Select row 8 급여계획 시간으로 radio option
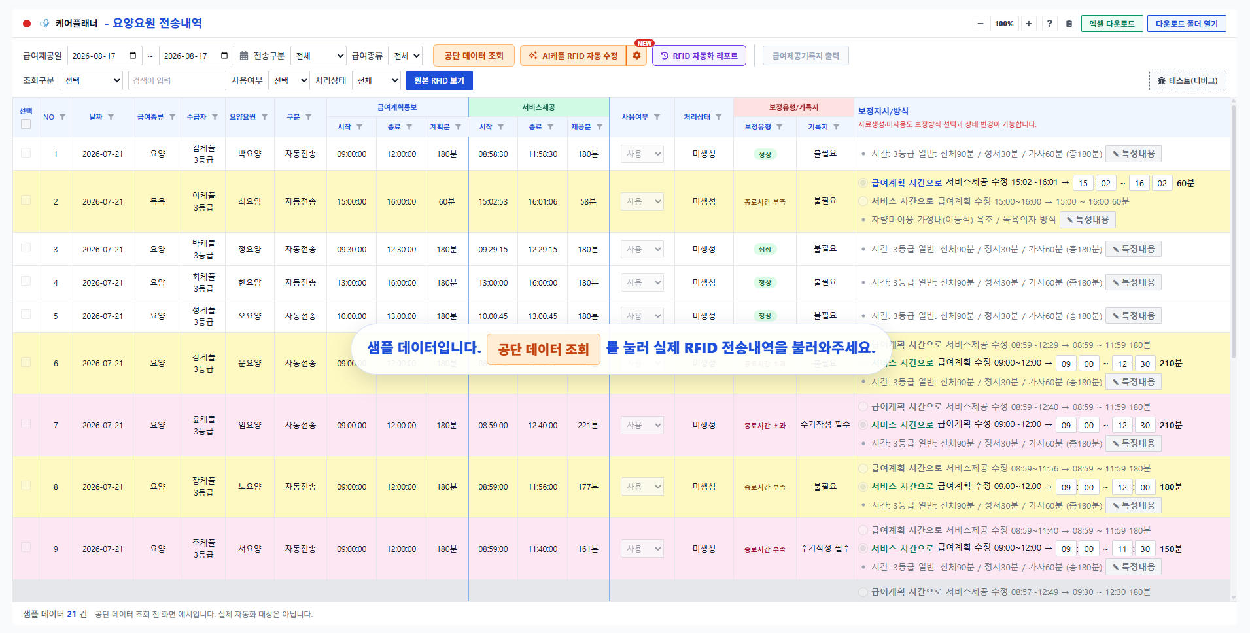Image resolution: width=1250 pixels, height=633 pixels. (x=863, y=468)
